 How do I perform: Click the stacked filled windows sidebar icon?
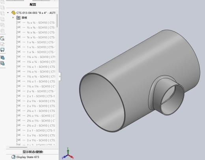coord(2,58)
